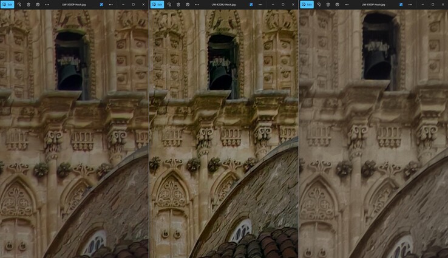Open the dots menu right of blue icon, right window
448x258 pixels.
[x=410, y=4]
